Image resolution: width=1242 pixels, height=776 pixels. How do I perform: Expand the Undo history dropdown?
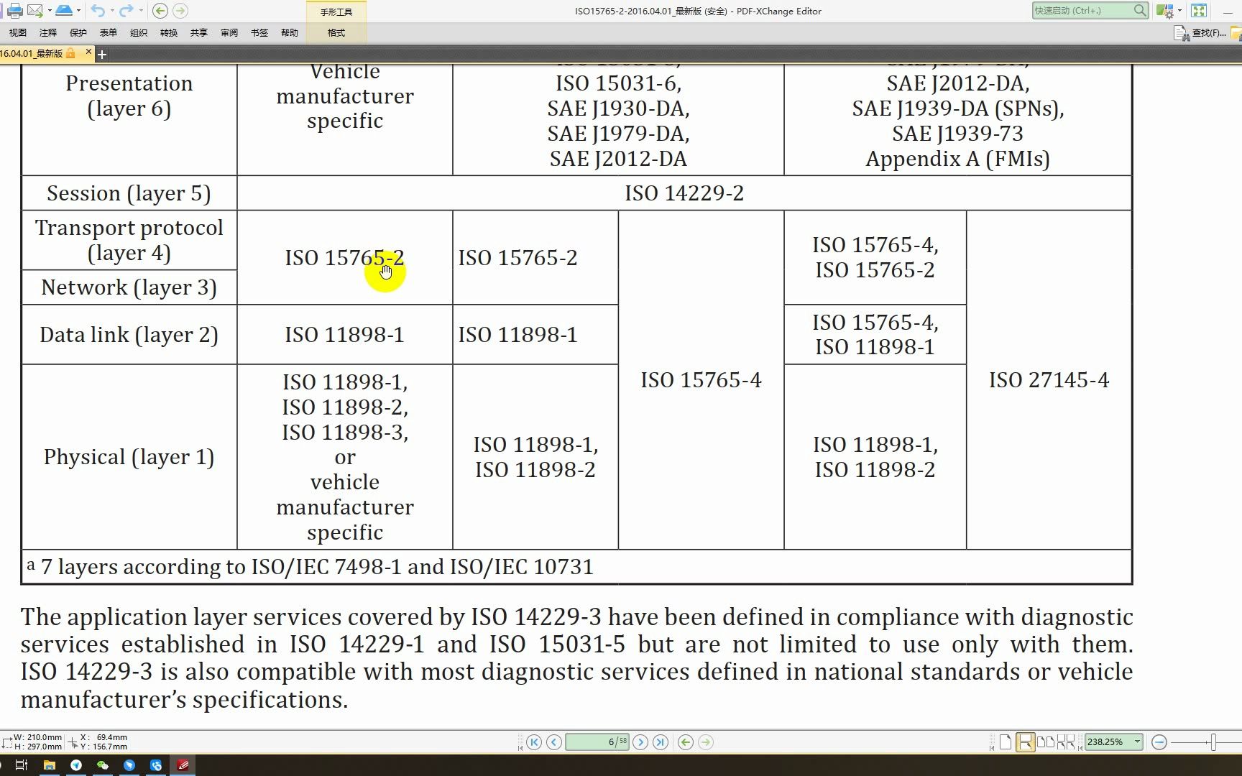[x=111, y=11]
